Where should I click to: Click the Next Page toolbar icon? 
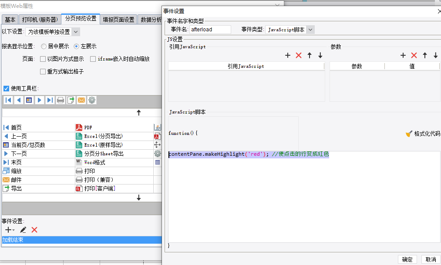pos(39,100)
